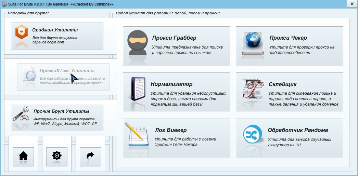The height and width of the screenshot is (176, 358).
Task: Click the notebook icon of Нормализатор
Action: [x=138, y=89]
